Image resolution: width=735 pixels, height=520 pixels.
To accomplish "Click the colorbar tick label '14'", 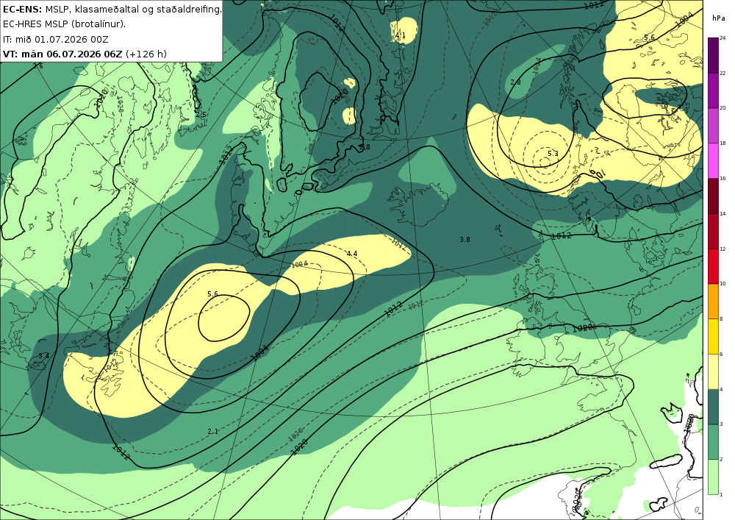I will coord(723,213).
